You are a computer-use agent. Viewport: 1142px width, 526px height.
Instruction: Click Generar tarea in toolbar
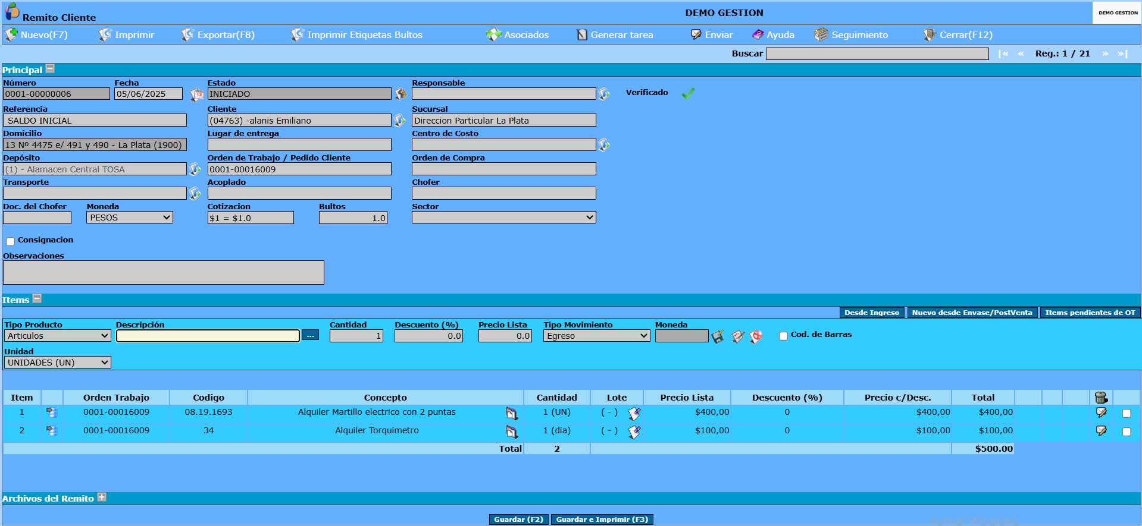click(615, 35)
